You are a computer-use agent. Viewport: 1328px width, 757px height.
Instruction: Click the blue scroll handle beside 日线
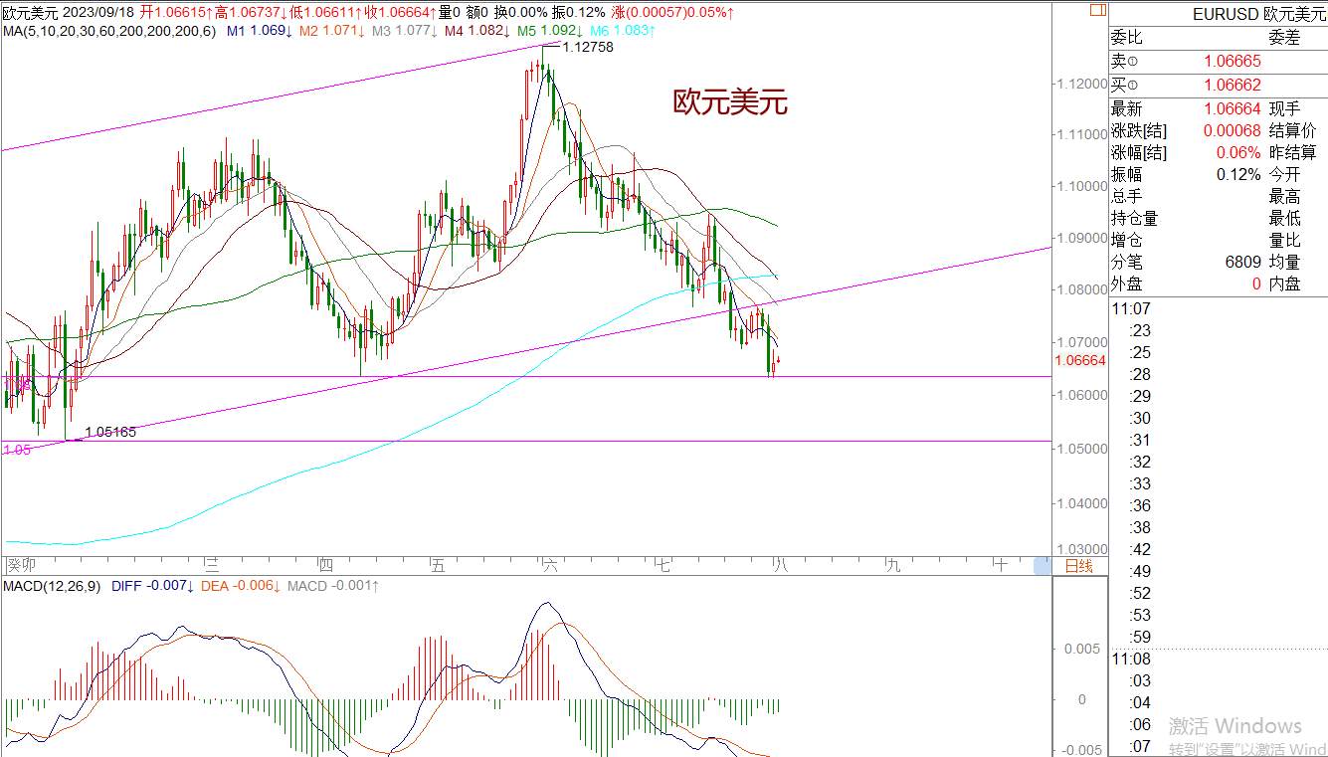pyautogui.click(x=1043, y=566)
